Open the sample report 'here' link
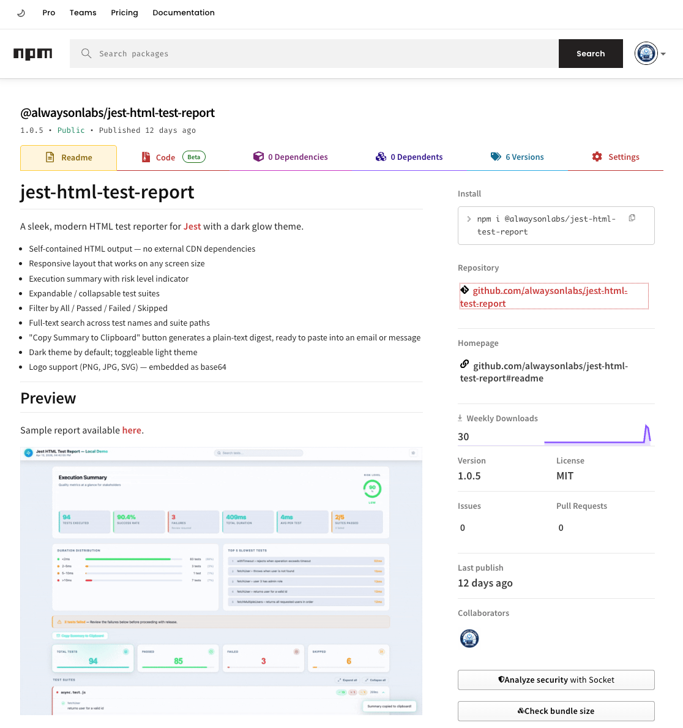683x728 pixels. tap(132, 430)
